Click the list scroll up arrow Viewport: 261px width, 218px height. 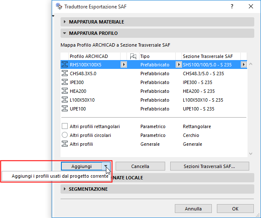[250, 64]
